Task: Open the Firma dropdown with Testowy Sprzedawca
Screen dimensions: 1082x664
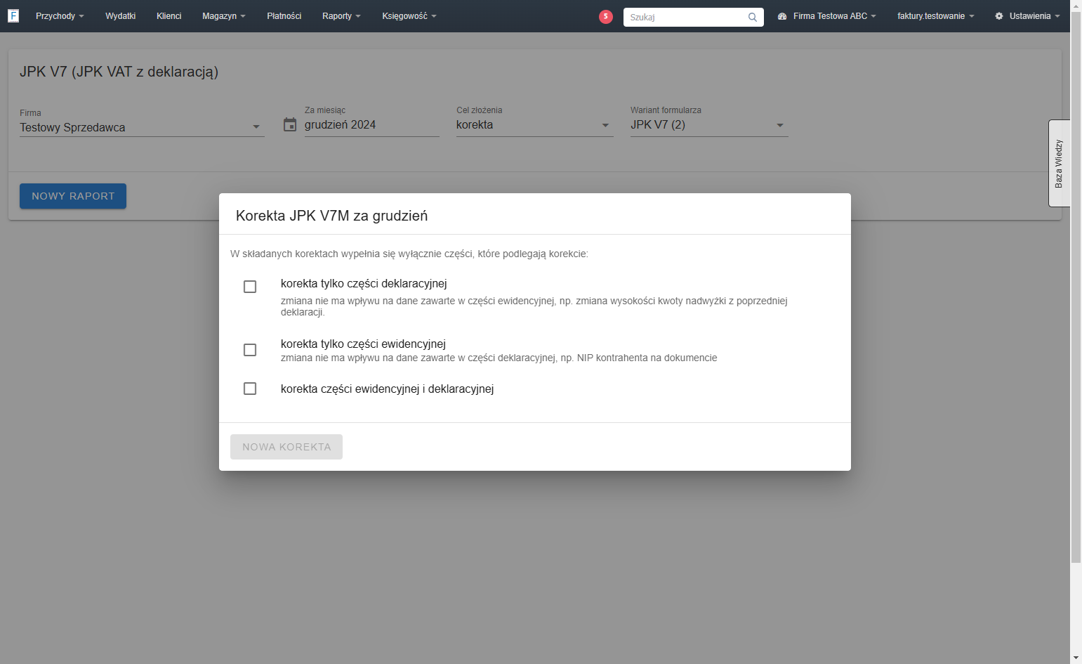Action: [x=142, y=127]
